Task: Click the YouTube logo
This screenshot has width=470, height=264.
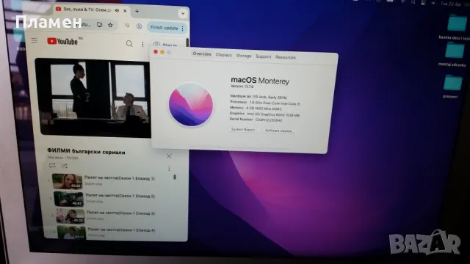Action: 62,41
